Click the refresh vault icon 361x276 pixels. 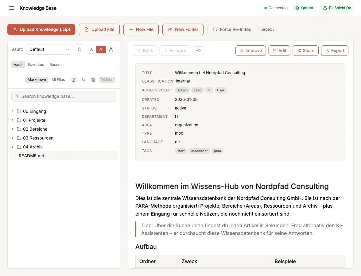point(80,49)
